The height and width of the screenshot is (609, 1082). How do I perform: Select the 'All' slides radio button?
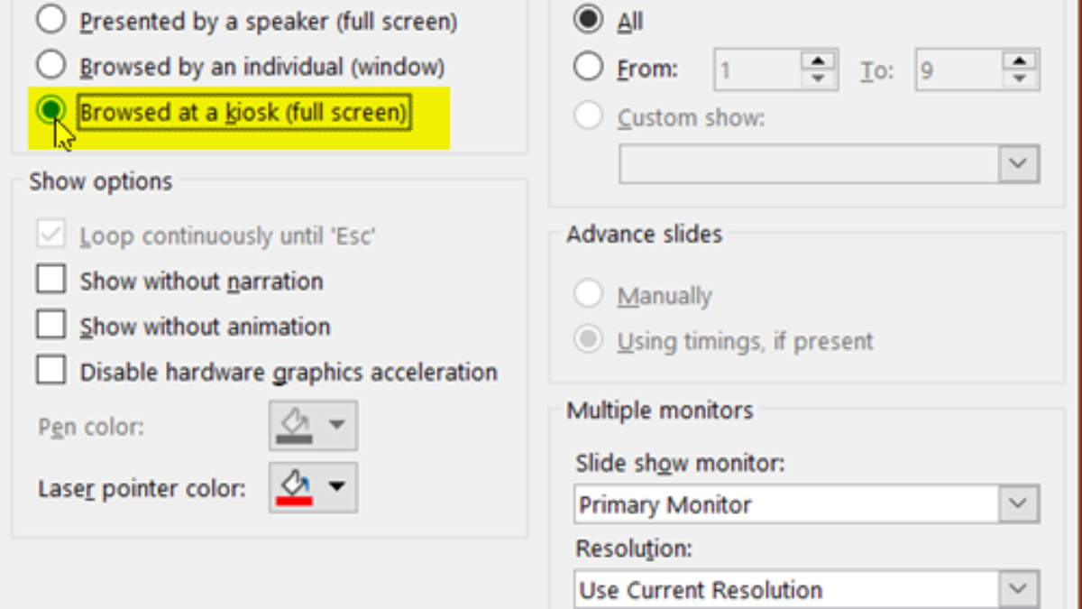tap(589, 20)
